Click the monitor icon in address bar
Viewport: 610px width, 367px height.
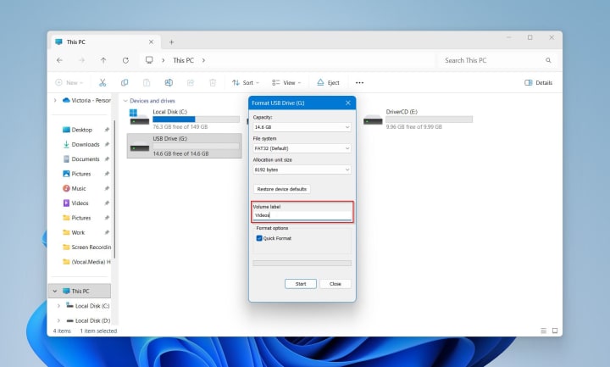149,60
